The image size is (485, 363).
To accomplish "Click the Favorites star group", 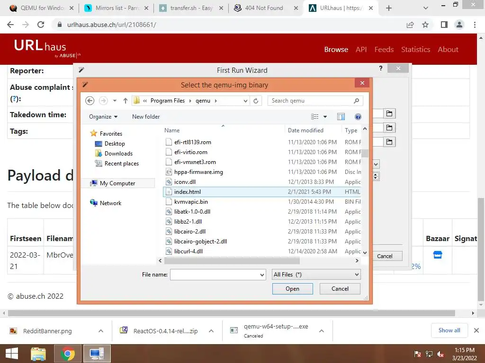I will coord(106,133).
